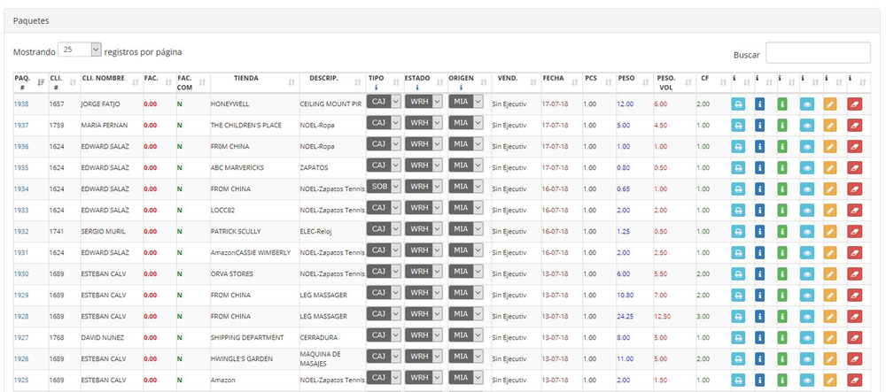View package 1930 with eye icon
886x392 pixels.
pos(807,274)
